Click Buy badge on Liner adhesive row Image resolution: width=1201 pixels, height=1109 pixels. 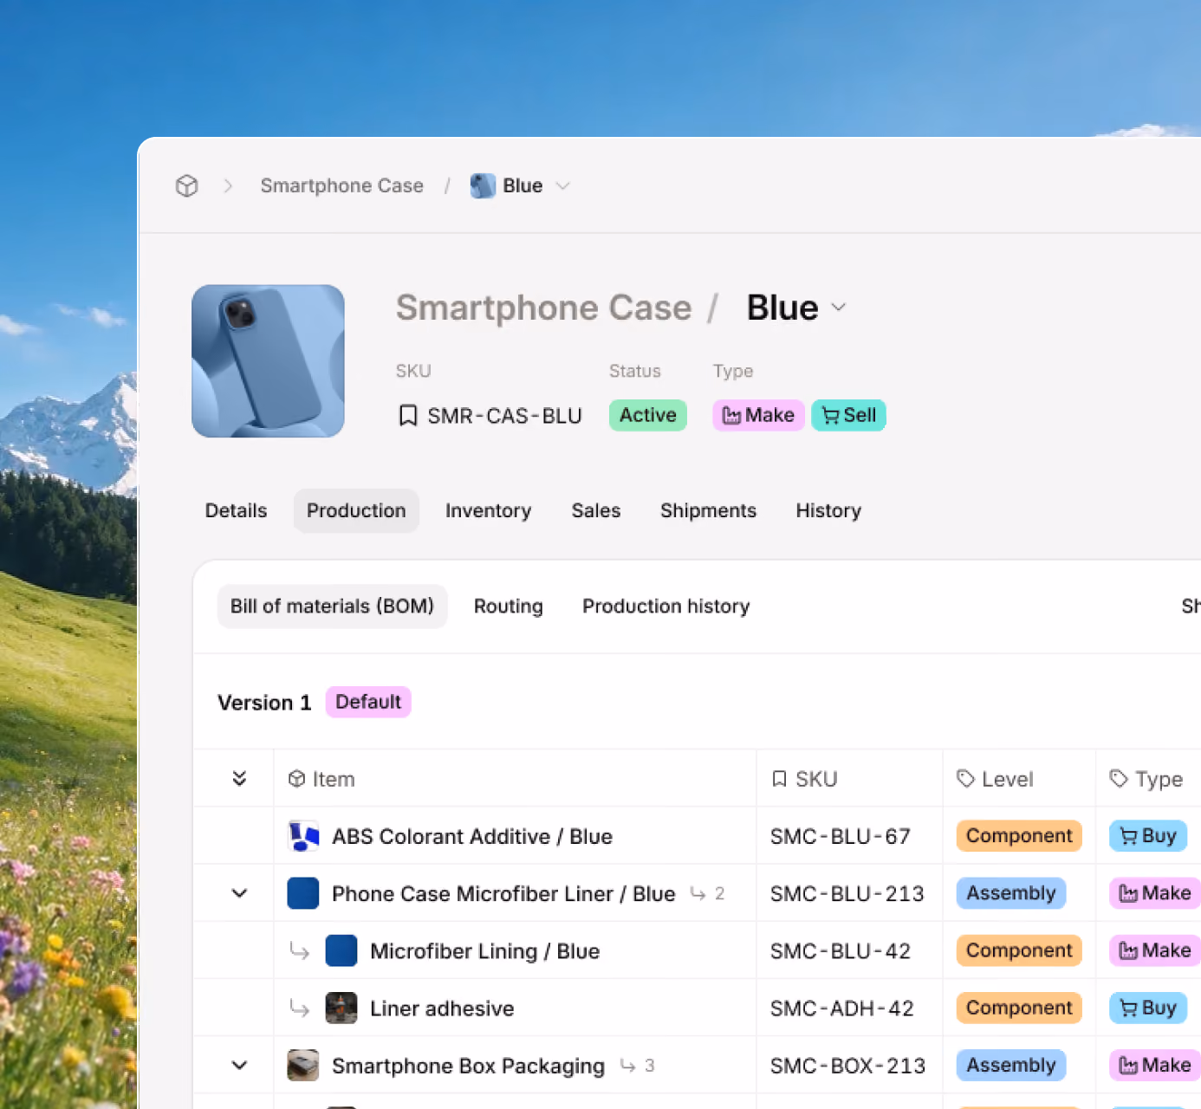click(x=1148, y=1008)
